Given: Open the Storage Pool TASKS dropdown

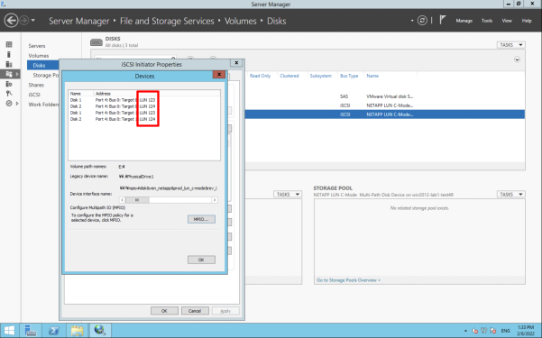Looking at the screenshot, I should pyautogui.click(x=511, y=194).
